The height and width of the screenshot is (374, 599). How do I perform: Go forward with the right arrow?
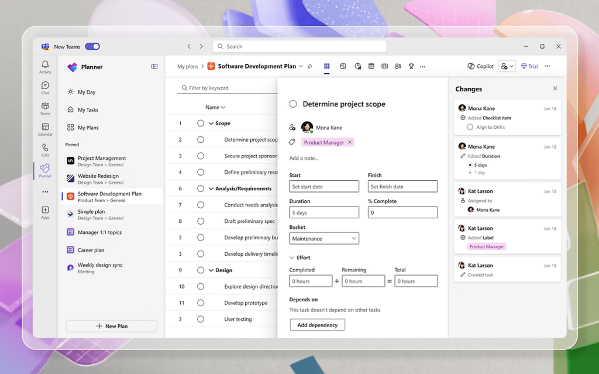(x=201, y=46)
